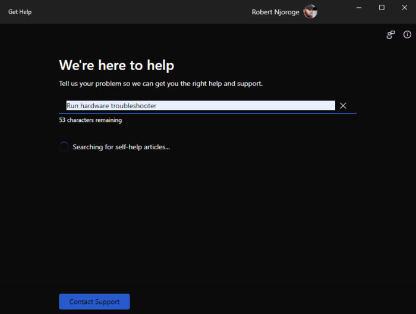
Task: Click Searching for self-help articles text
Action: 121,147
